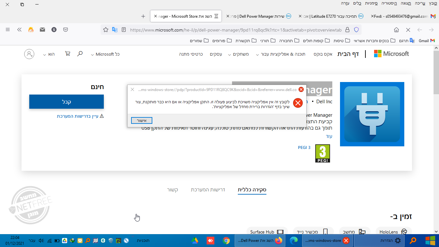
Task: Select the דרישות המערכת tab
Action: tap(208, 190)
